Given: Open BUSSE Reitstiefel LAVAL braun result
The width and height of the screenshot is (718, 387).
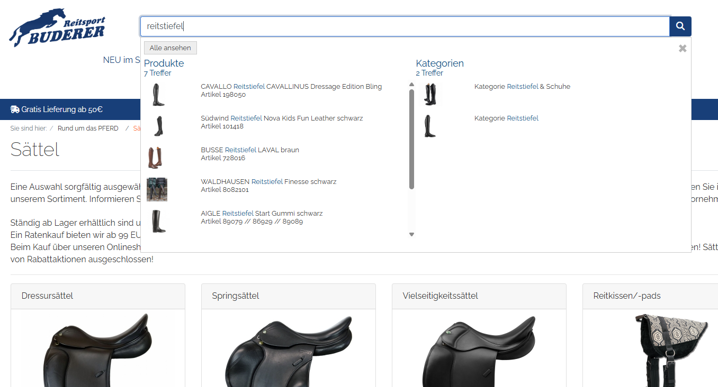Looking at the screenshot, I should pyautogui.click(x=249, y=150).
